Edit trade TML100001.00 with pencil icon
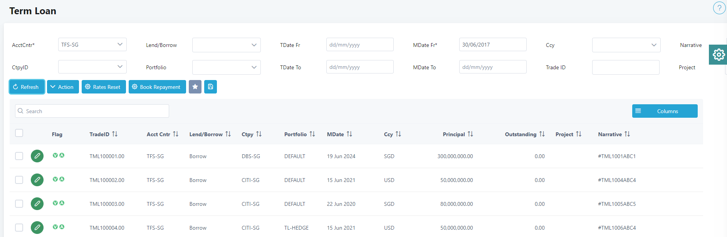The height and width of the screenshot is (237, 727). (x=37, y=156)
